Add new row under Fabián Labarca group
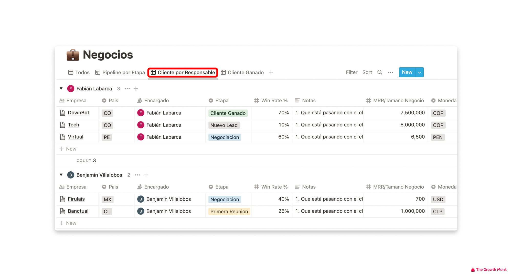Screen dimensions: 512x277 pyautogui.click(x=68, y=149)
